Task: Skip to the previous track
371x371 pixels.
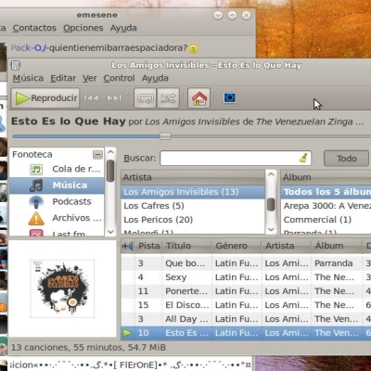Action: tap(91, 98)
